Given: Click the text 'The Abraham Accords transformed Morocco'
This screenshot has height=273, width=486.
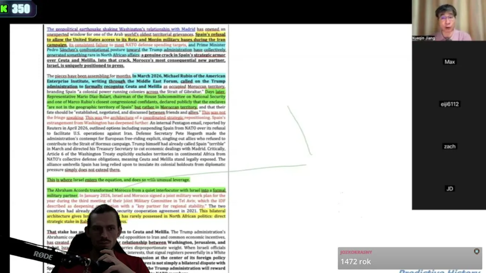Looking at the screenshot, I should [89, 190].
